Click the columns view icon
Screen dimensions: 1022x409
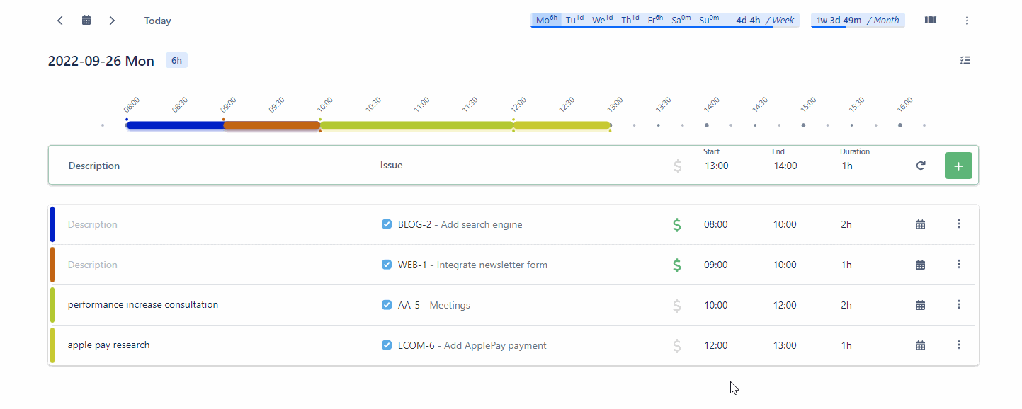930,21
